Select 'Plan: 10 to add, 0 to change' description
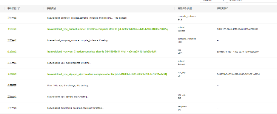This screenshot has width=277, height=114. click(x=68, y=85)
